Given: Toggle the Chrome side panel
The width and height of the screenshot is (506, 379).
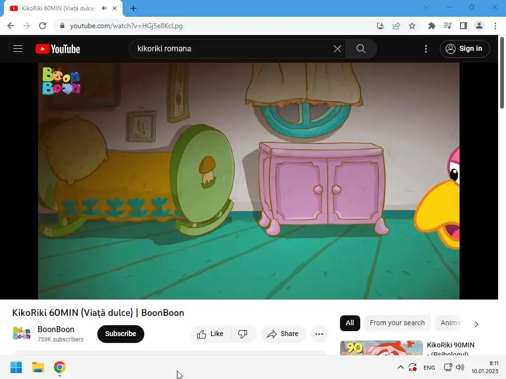Looking at the screenshot, I should [464, 26].
